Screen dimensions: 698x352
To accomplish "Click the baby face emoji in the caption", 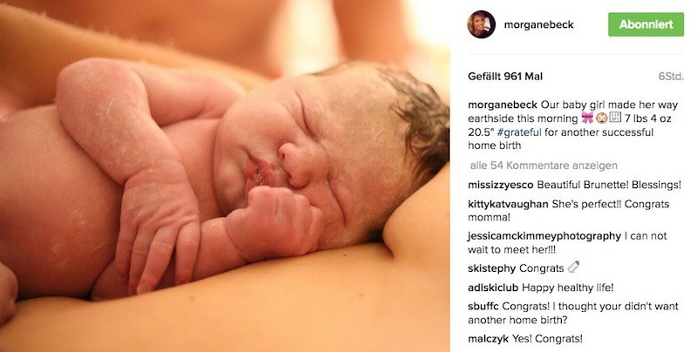I will coord(601,118).
